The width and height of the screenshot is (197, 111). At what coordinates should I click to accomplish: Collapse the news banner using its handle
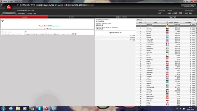pyautogui.click(x=47, y=28)
